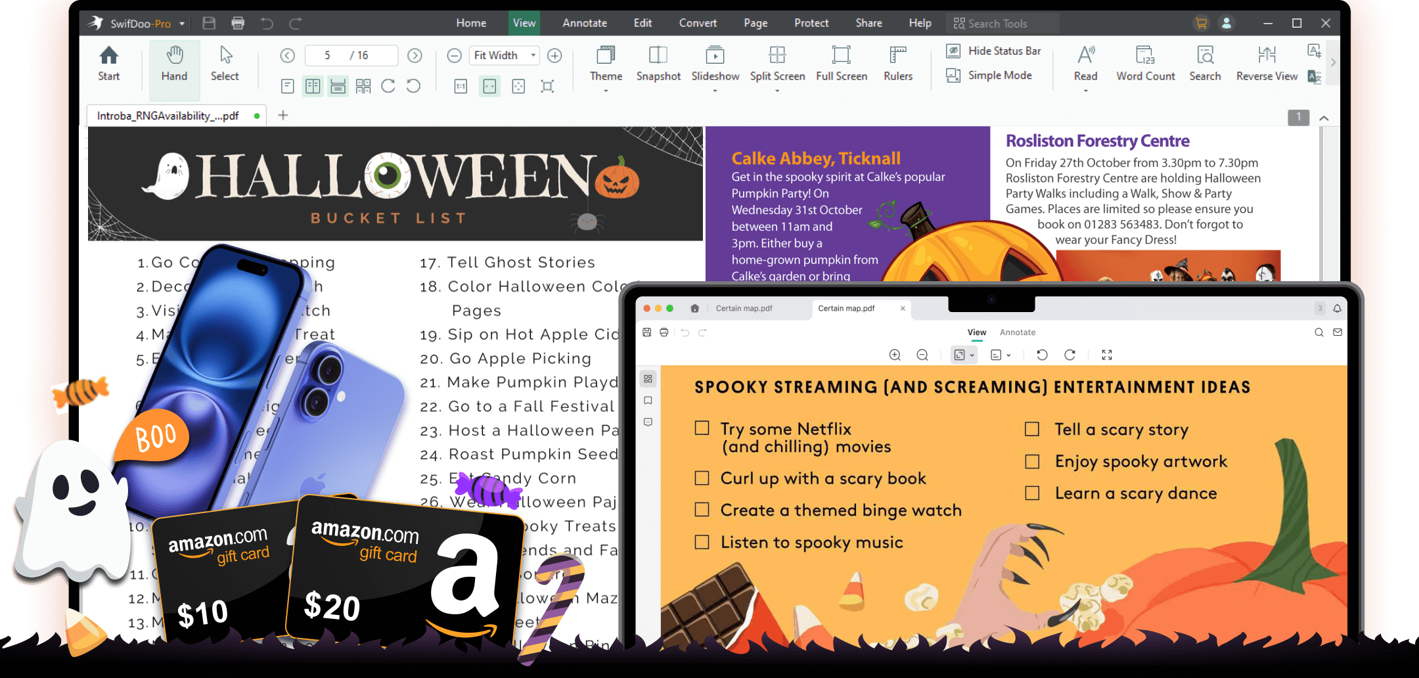Rotate page clockwise icon
Screen dimensions: 1419x678
388,86
